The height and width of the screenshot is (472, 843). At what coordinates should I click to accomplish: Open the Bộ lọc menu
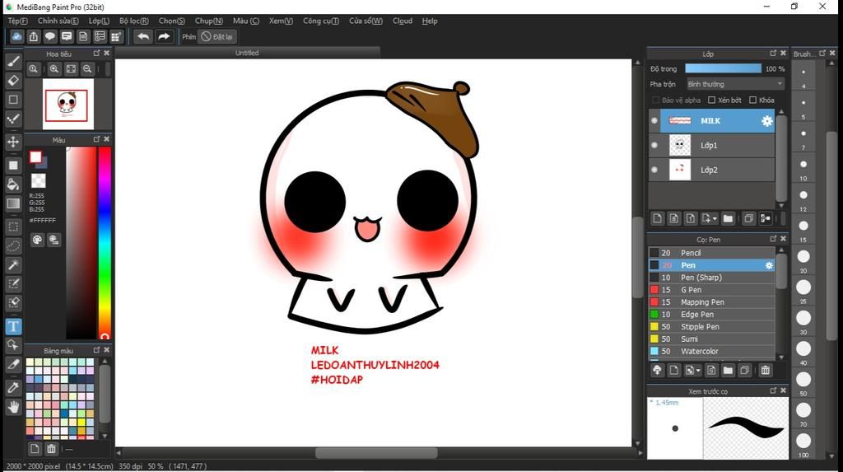tap(134, 21)
